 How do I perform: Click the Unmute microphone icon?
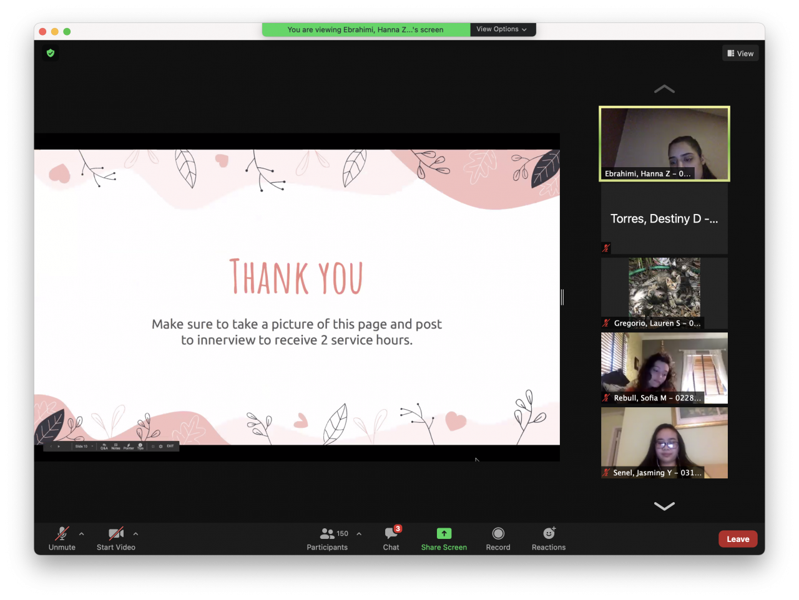click(x=62, y=534)
